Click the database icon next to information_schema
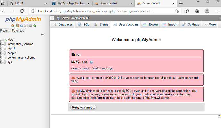Image resolution: width=221 pixels, height=128 pixels. pos(5,44)
